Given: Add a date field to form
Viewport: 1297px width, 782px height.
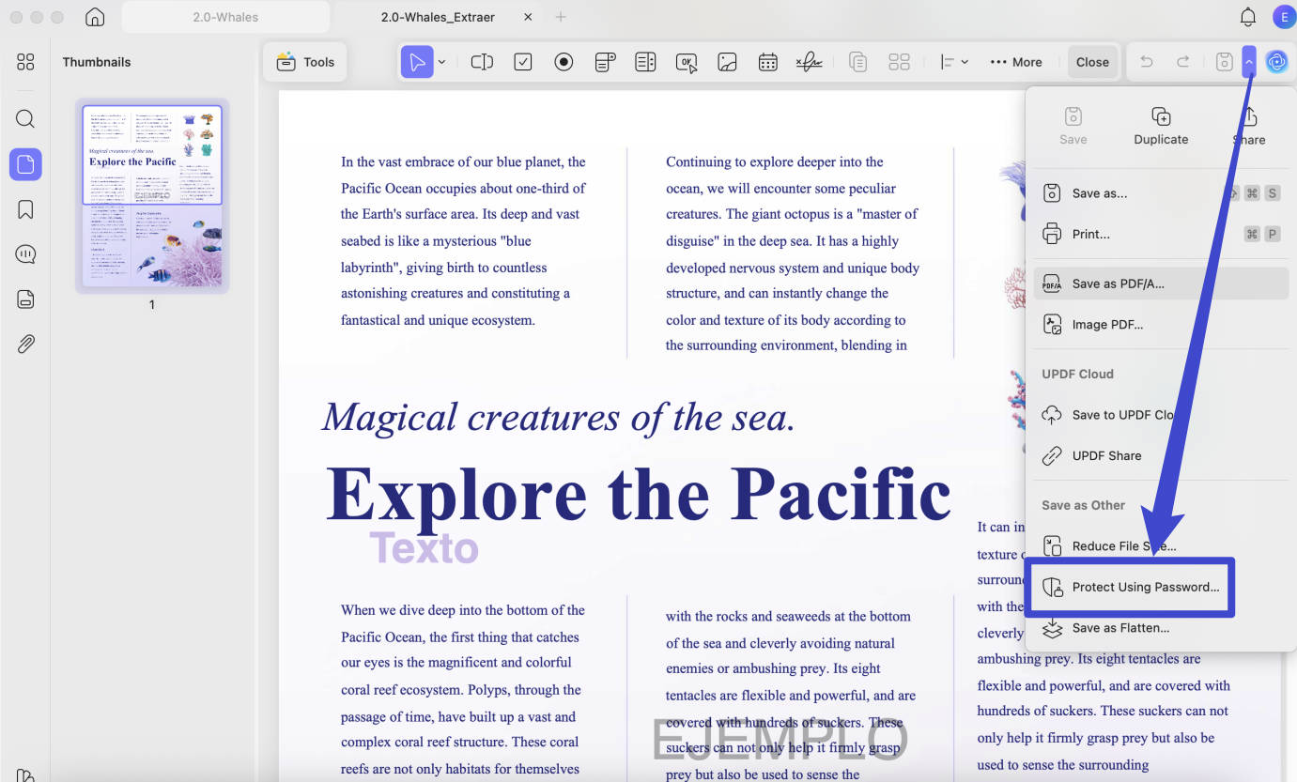Looking at the screenshot, I should click(x=768, y=62).
